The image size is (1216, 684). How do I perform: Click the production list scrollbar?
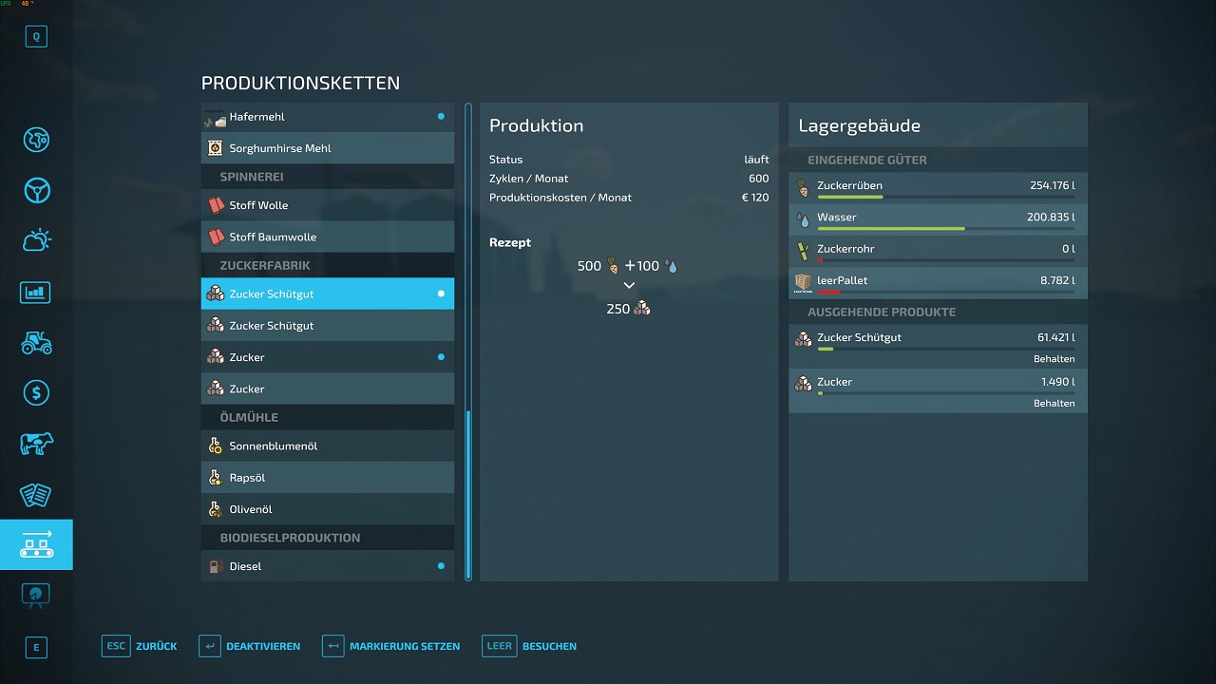pos(468,493)
